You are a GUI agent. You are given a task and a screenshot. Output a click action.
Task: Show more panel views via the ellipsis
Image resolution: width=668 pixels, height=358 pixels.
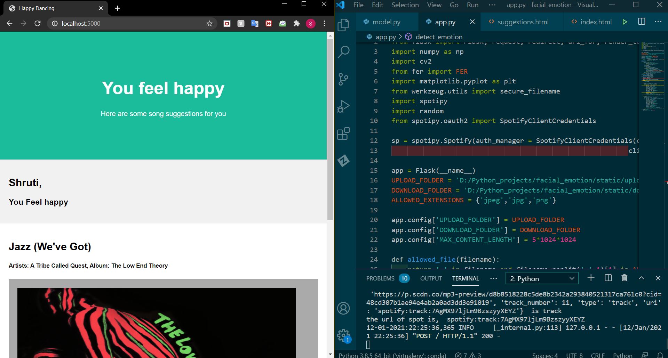pos(493,278)
